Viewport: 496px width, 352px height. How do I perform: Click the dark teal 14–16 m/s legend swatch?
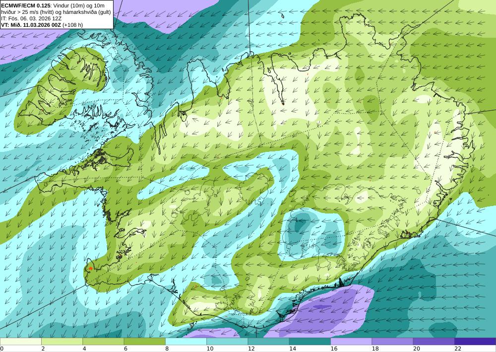pos(310,342)
